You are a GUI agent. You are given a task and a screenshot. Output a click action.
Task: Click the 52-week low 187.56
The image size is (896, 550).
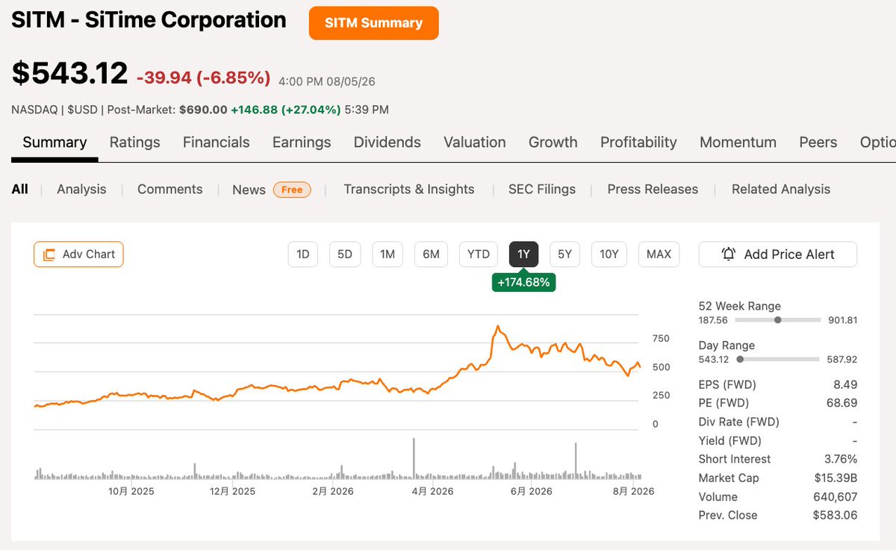pyautogui.click(x=713, y=320)
